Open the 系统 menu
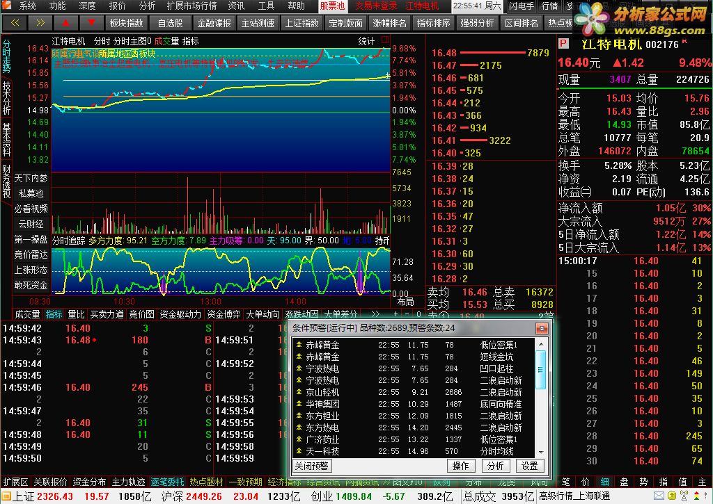713x504 pixels. point(28,6)
